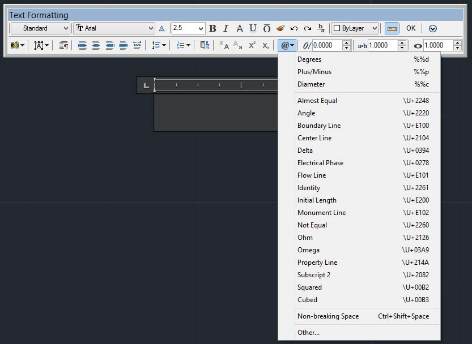Screen dimensions: 472x344
Task: Align text Left
Action: (x=82, y=45)
